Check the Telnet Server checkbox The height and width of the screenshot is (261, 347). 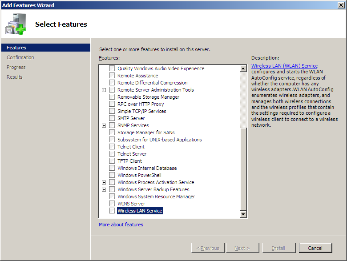[x=112, y=153]
